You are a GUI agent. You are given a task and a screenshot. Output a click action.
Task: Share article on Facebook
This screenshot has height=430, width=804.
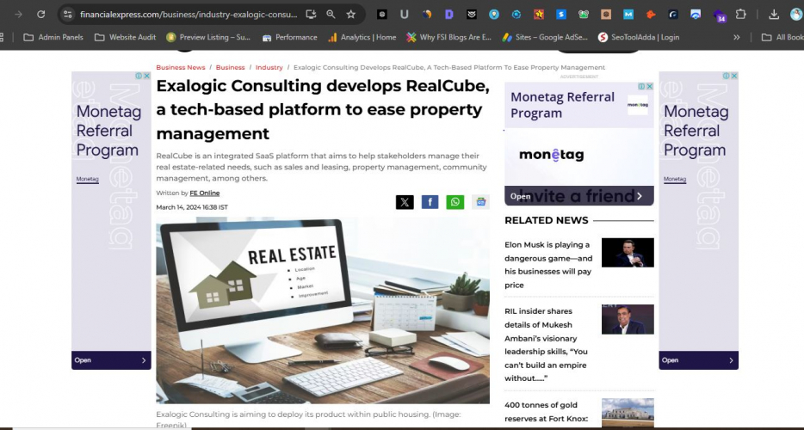(x=430, y=202)
